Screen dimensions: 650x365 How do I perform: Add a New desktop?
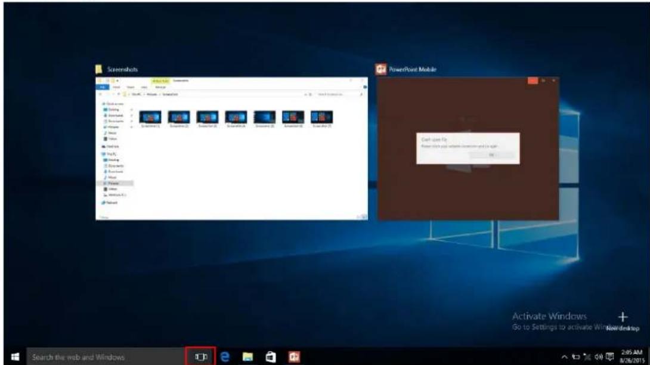(623, 321)
